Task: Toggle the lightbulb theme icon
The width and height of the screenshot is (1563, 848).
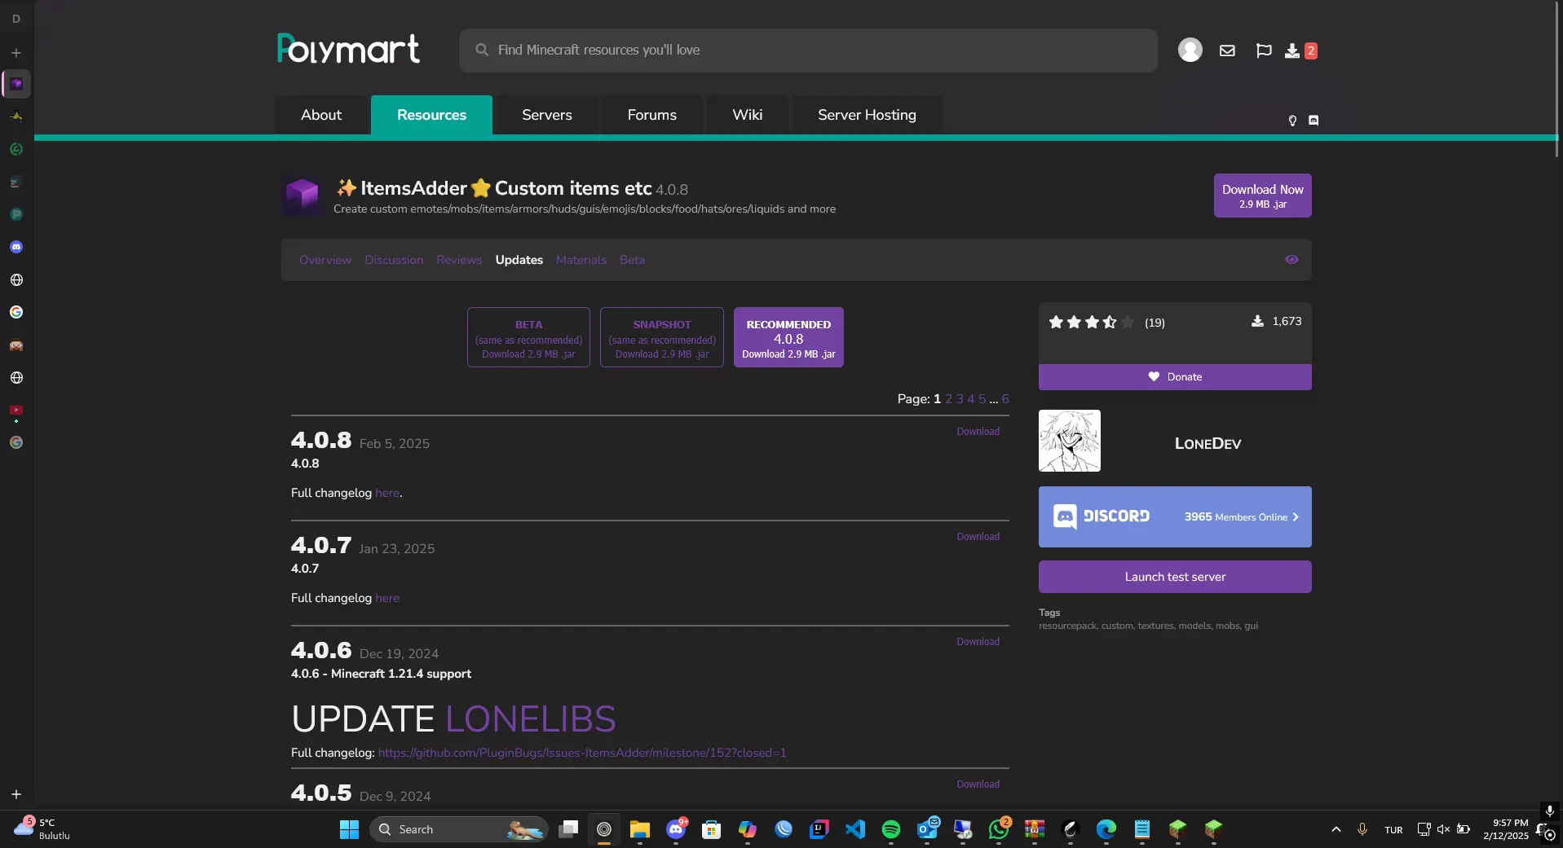Action: click(1292, 121)
